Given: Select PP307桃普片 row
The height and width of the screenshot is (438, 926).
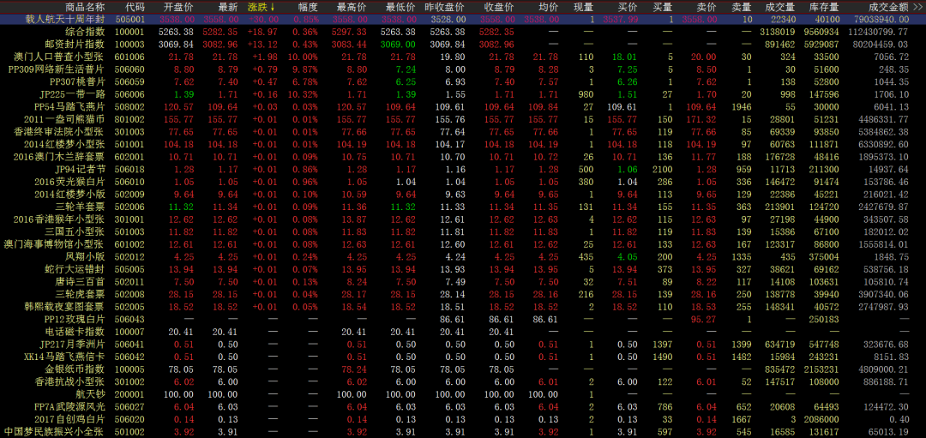Looking at the screenshot, I should pos(463,81).
